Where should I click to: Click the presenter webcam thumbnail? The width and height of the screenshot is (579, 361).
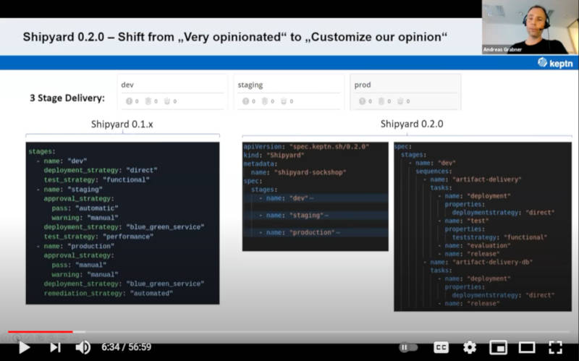point(530,27)
